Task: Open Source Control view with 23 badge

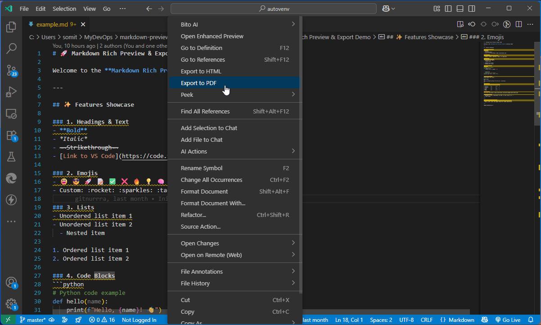Action: point(11,70)
